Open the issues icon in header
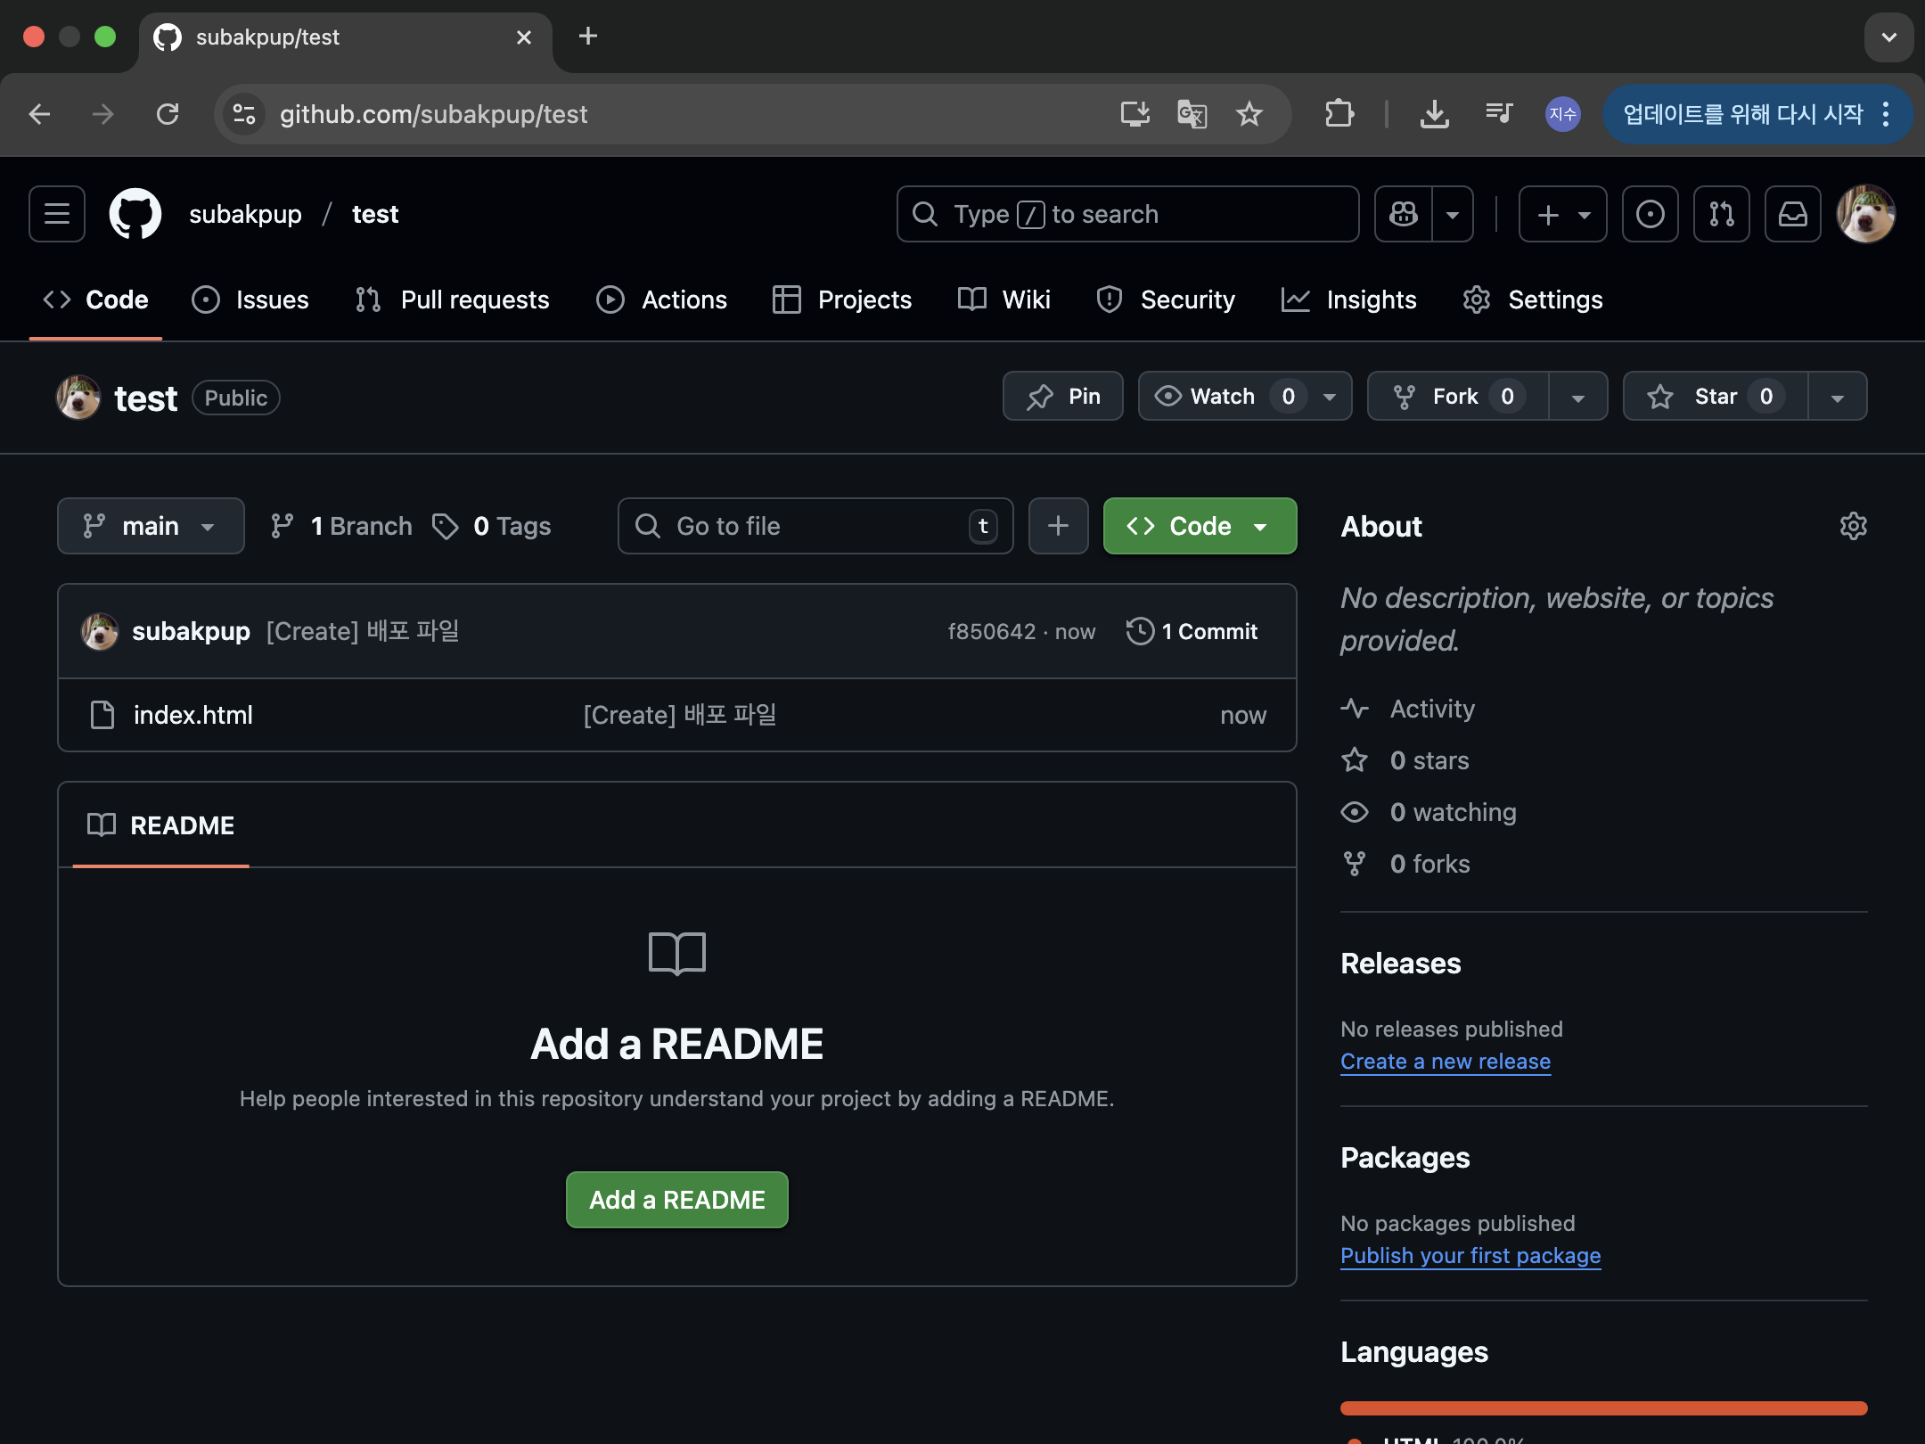 point(1650,214)
